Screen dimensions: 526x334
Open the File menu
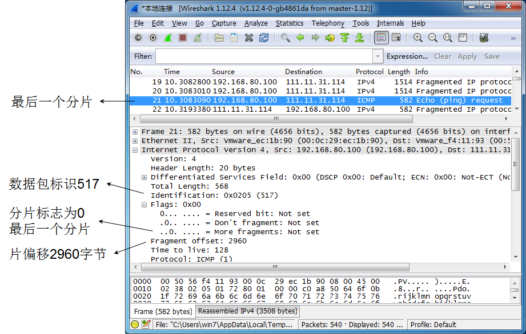(139, 23)
